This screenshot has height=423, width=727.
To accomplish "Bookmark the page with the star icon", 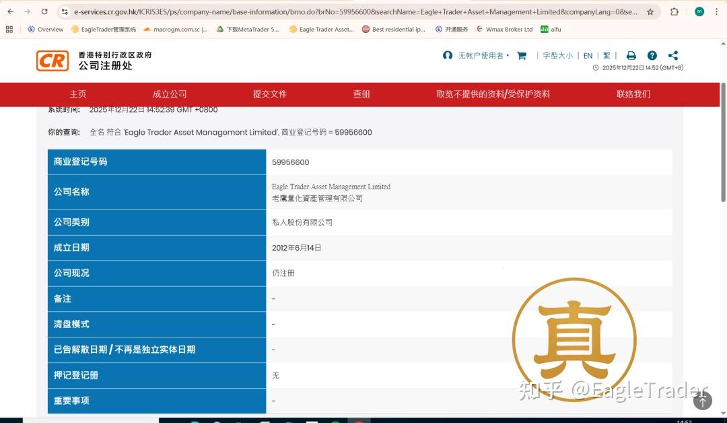I will point(650,11).
